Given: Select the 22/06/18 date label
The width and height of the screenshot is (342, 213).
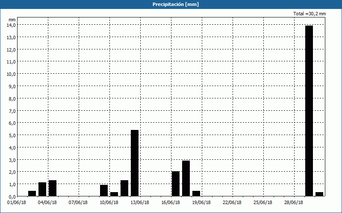Looking at the screenshot, I should click(232, 203).
